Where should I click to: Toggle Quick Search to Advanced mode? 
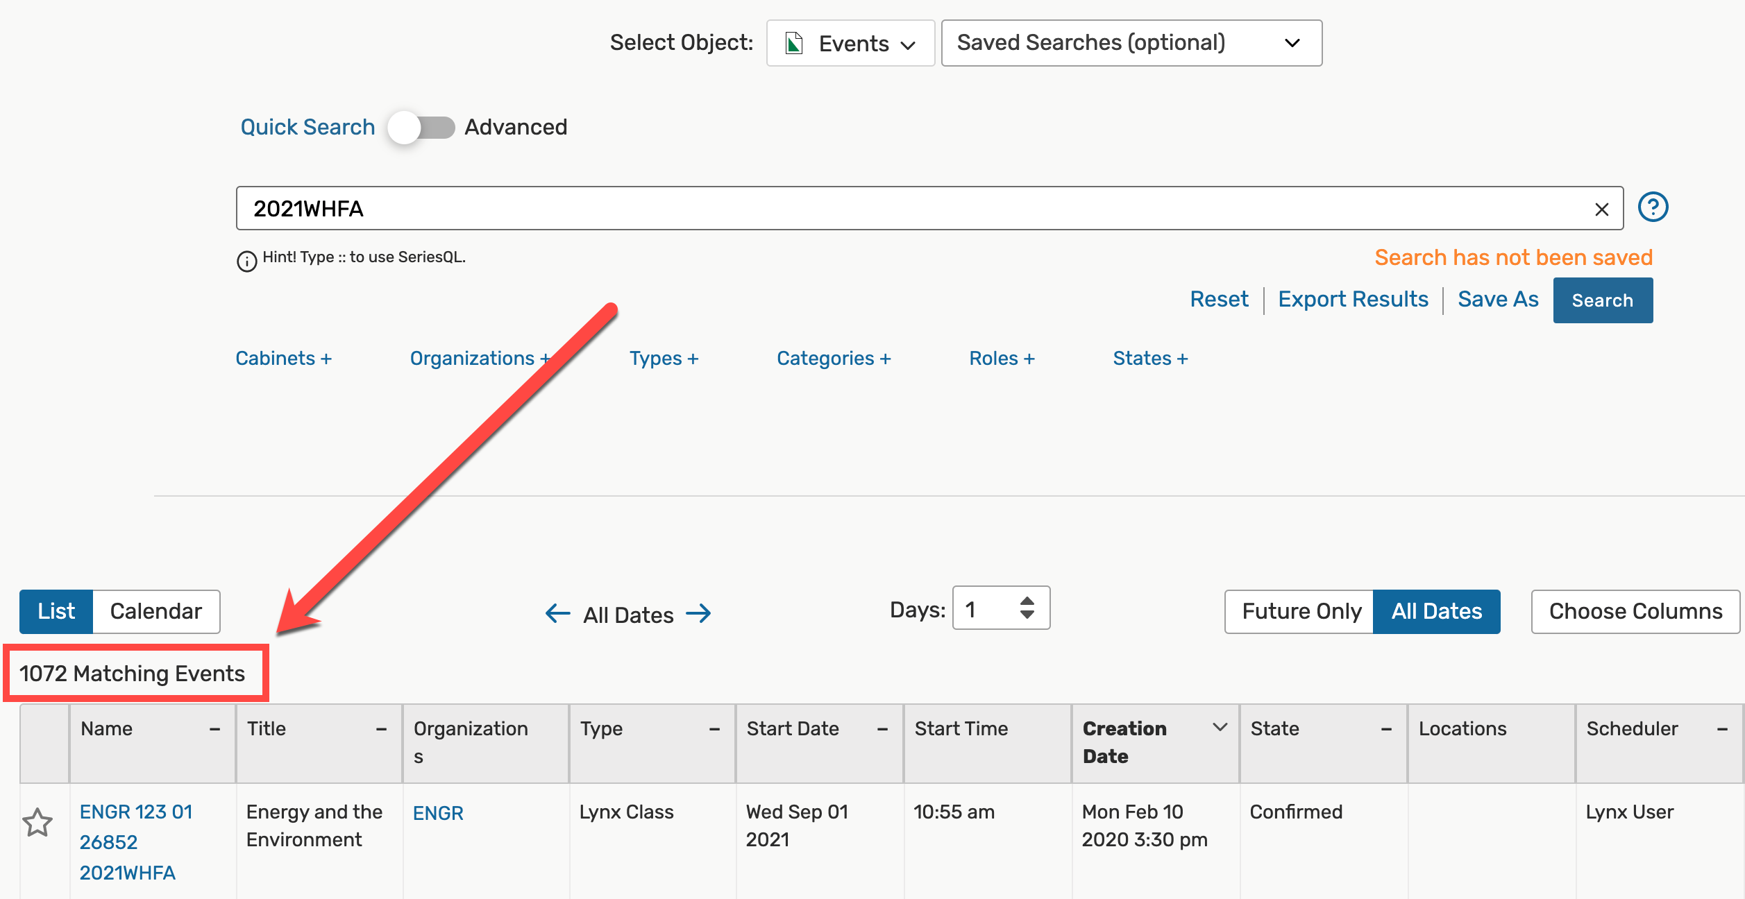coord(421,128)
